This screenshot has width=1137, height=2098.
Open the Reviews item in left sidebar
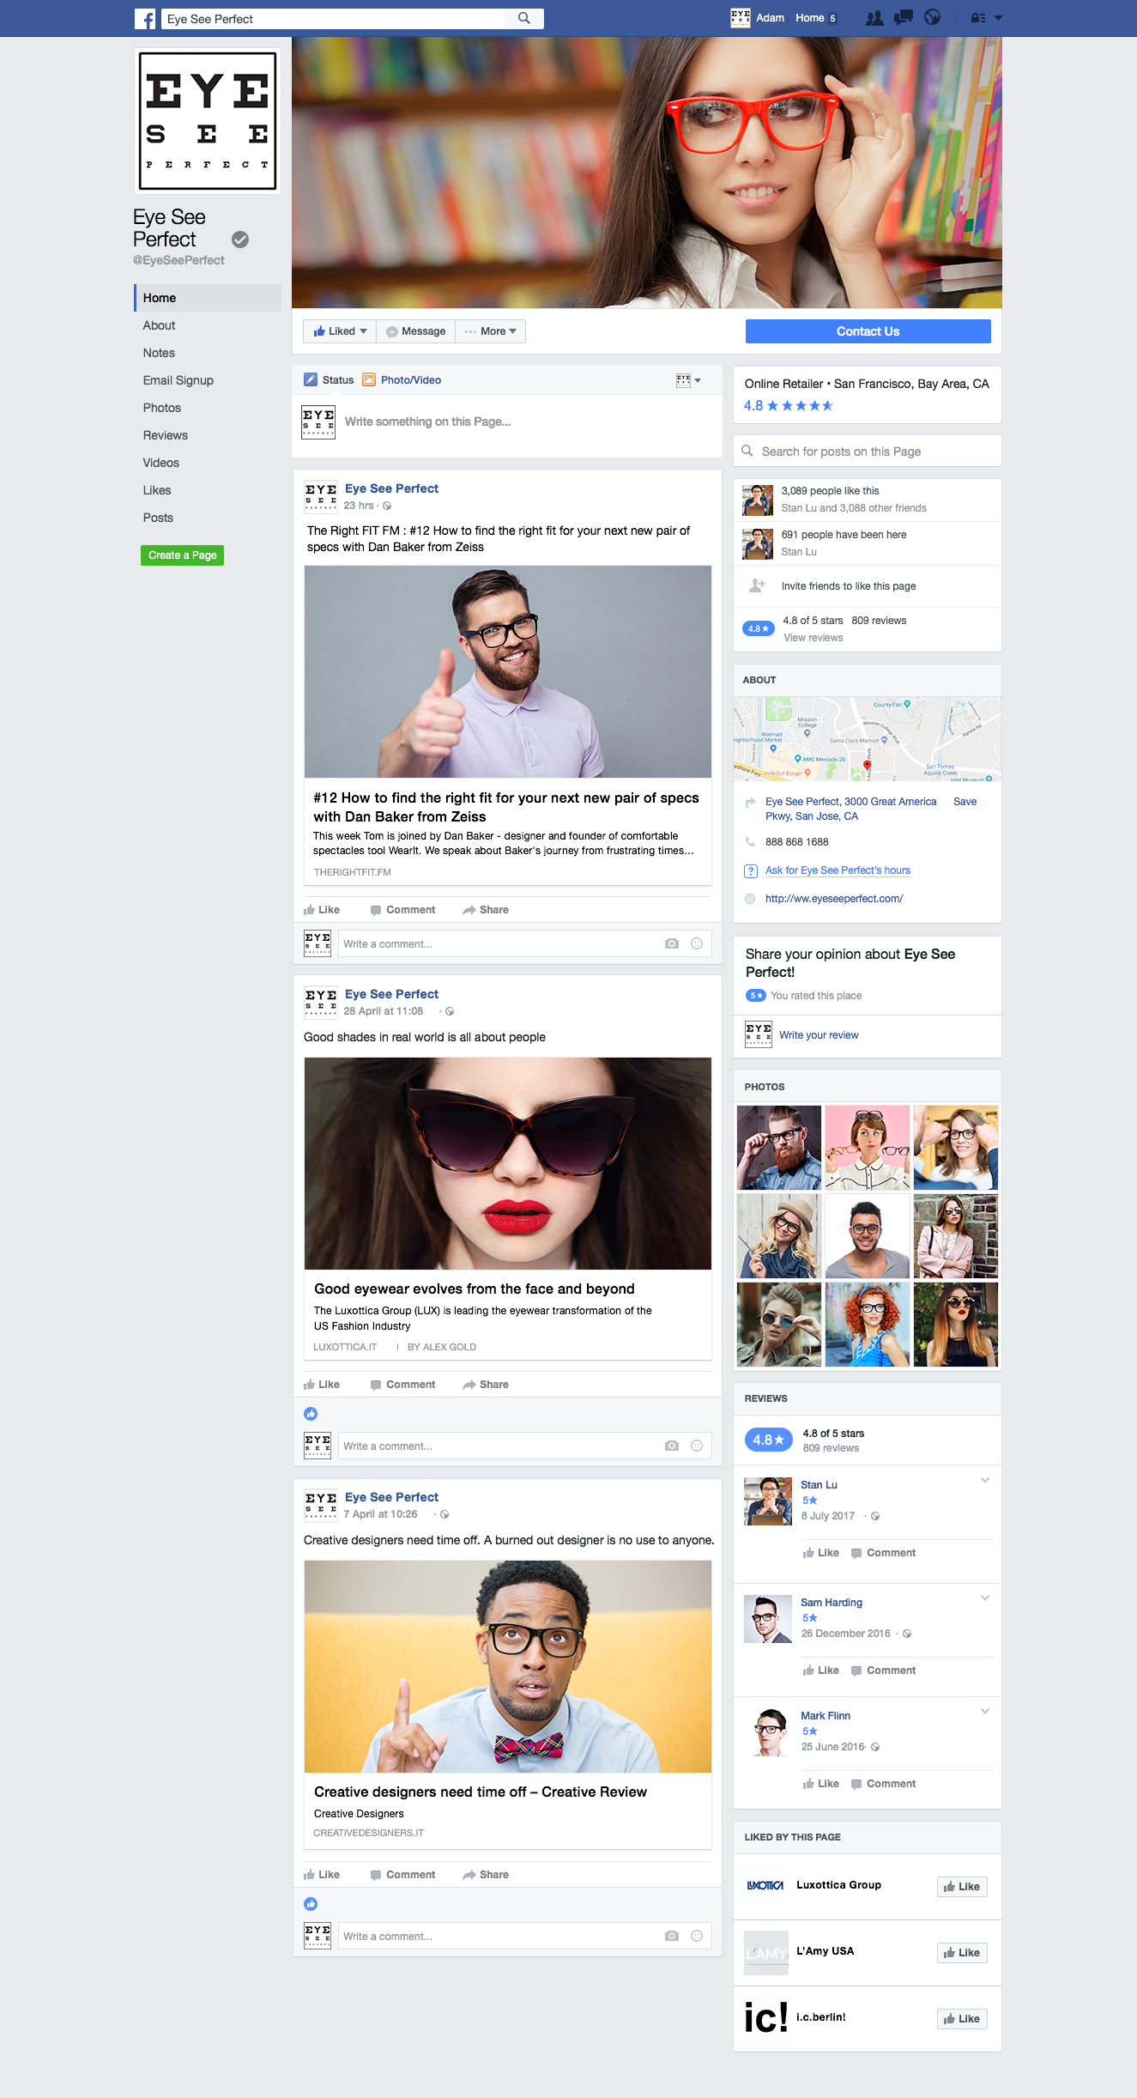(x=166, y=435)
